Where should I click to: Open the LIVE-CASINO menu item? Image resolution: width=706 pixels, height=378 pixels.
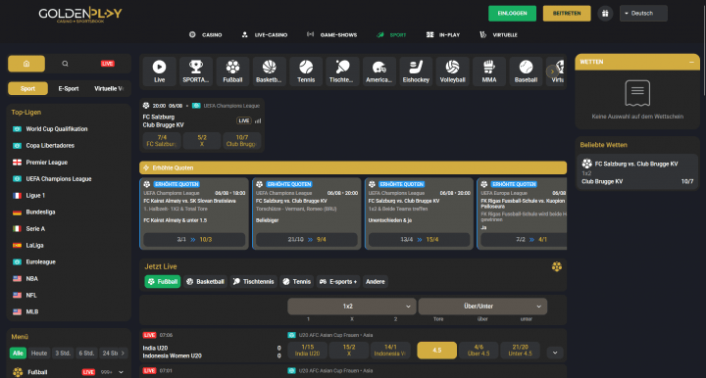(x=265, y=35)
